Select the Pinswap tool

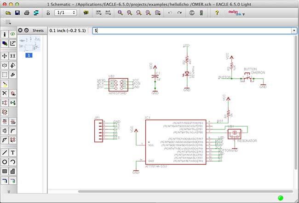click(5, 103)
